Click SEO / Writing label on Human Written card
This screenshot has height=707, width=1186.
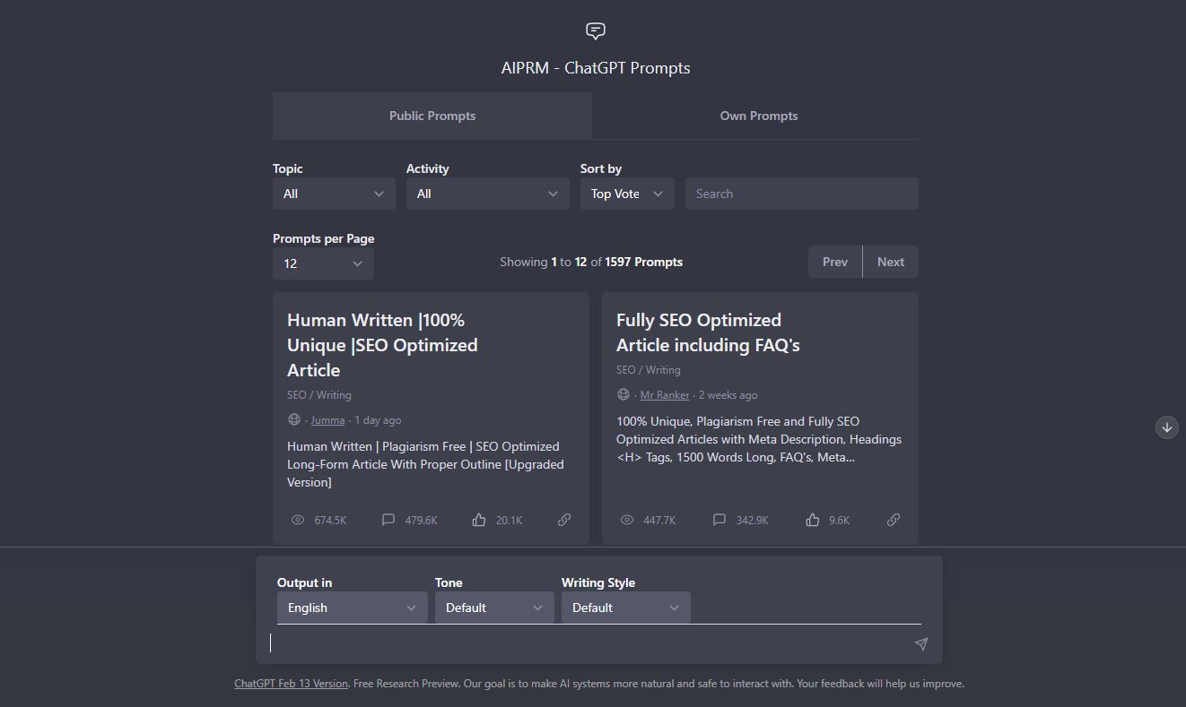tap(319, 395)
